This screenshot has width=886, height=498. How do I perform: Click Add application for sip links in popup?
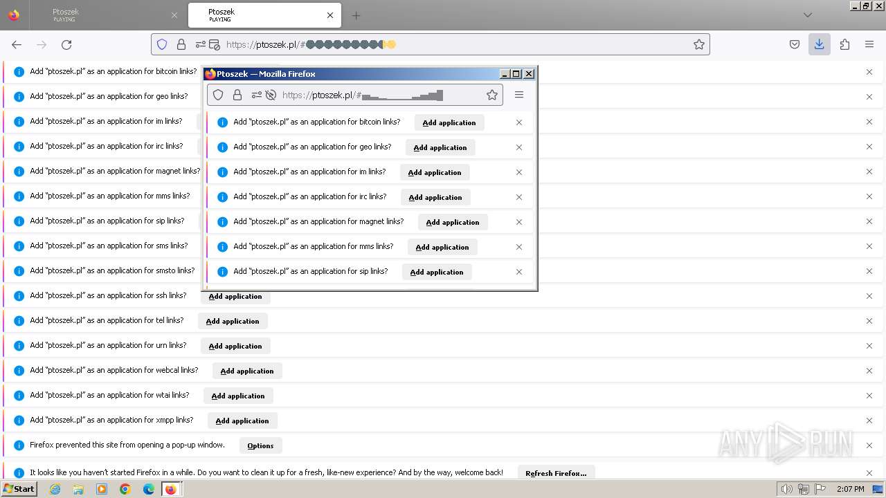click(x=437, y=272)
